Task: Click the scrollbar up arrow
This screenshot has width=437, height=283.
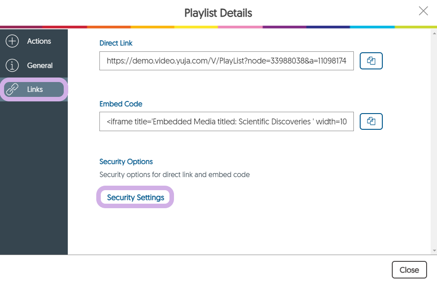Action: coord(434,33)
